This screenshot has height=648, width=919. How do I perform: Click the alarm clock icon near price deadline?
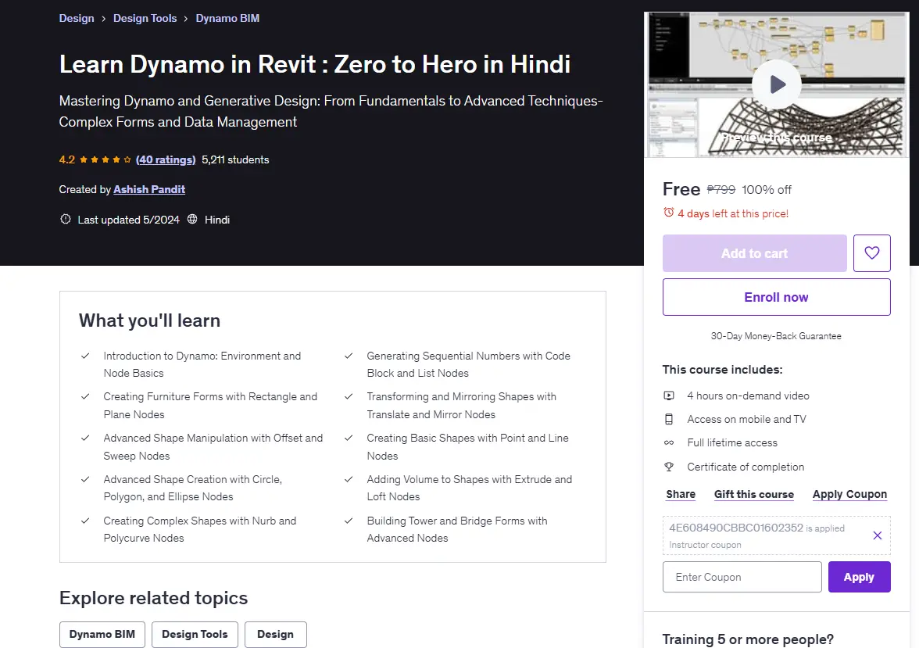tap(668, 213)
